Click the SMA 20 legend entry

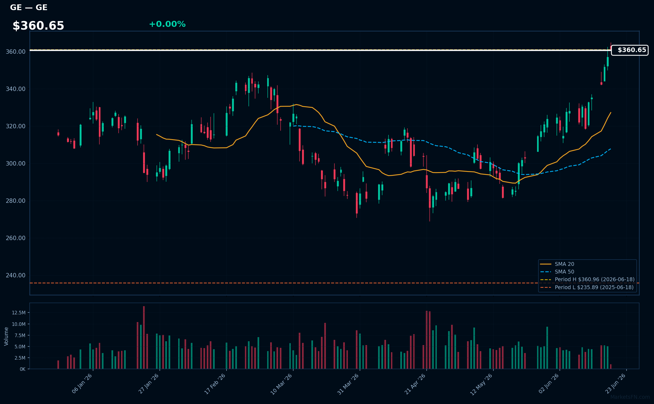[x=564, y=264]
